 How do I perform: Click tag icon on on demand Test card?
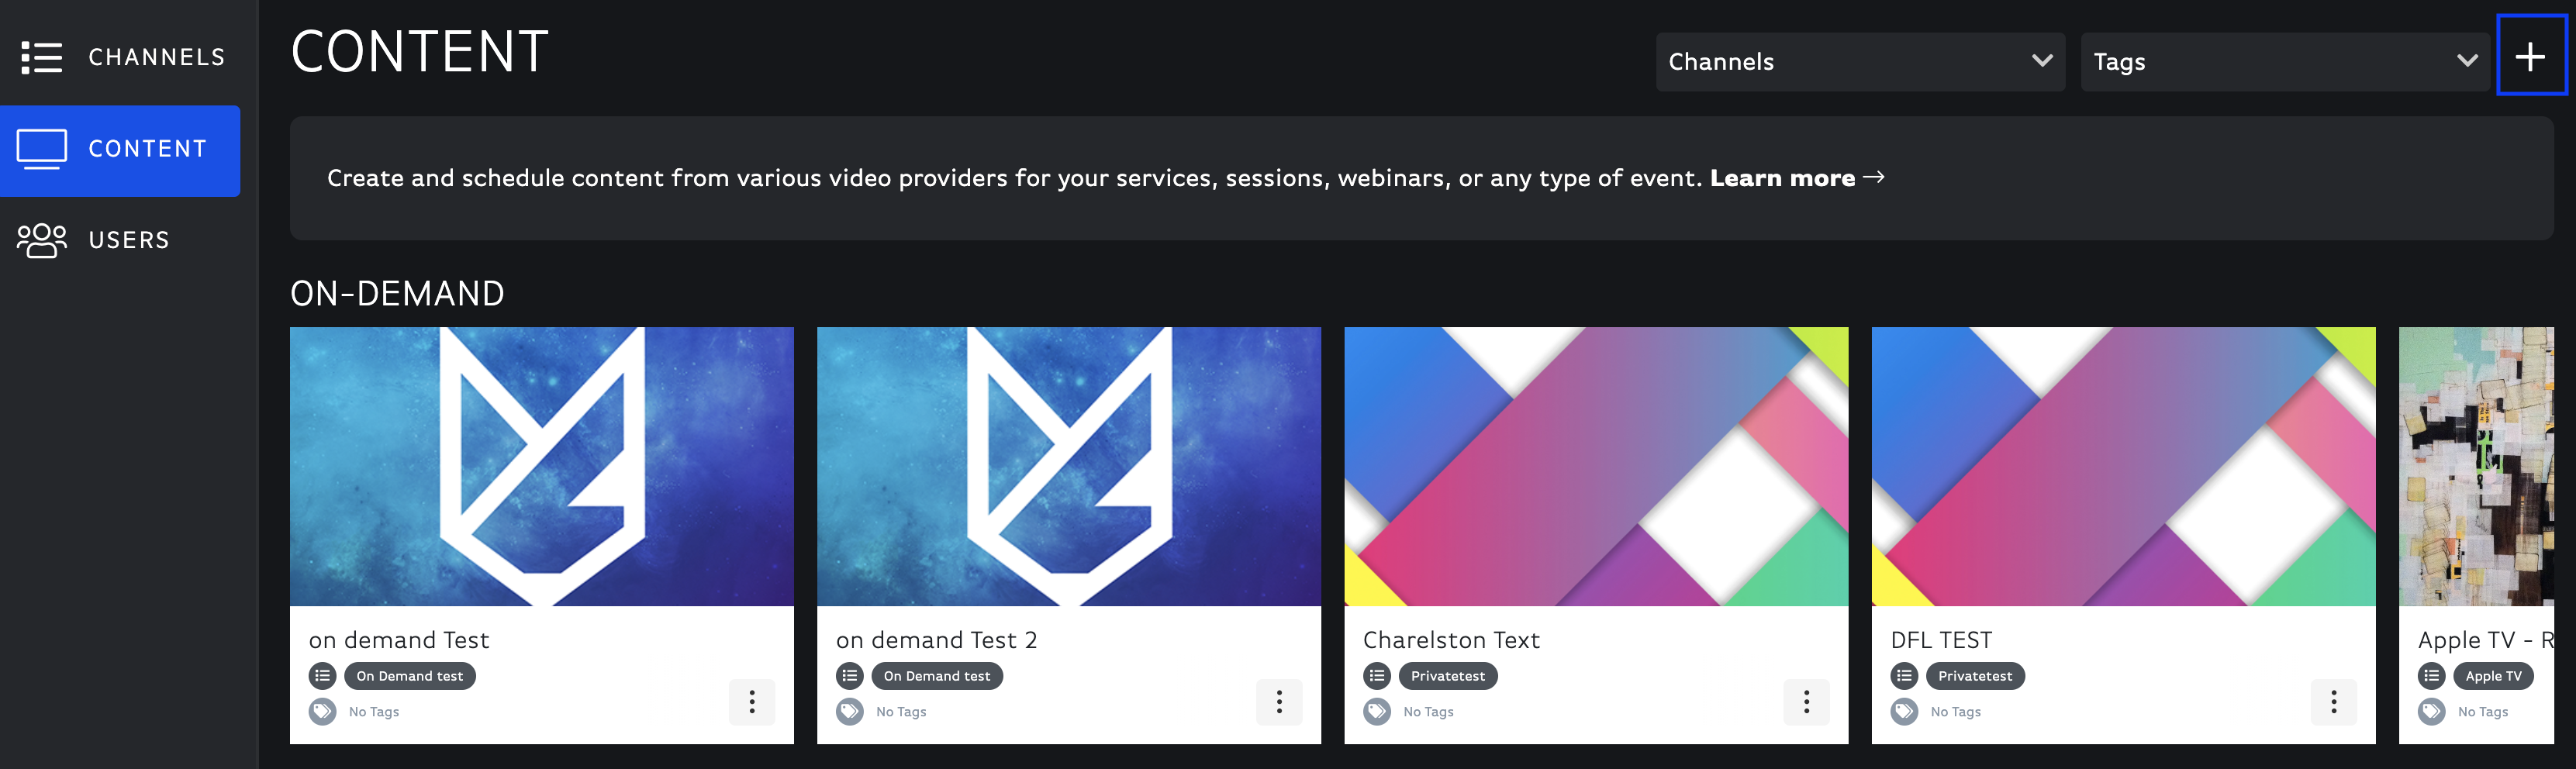[x=322, y=712]
